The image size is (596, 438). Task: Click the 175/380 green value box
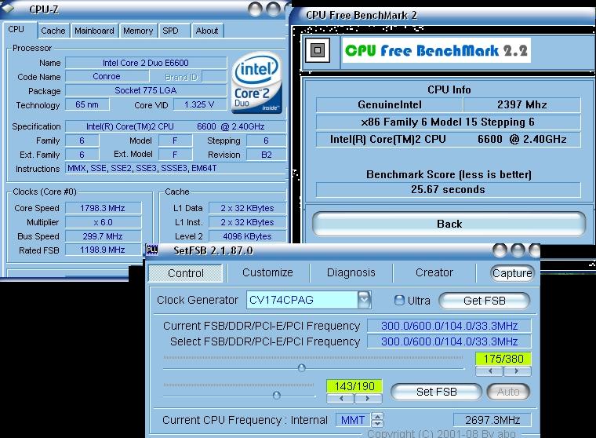coord(503,359)
